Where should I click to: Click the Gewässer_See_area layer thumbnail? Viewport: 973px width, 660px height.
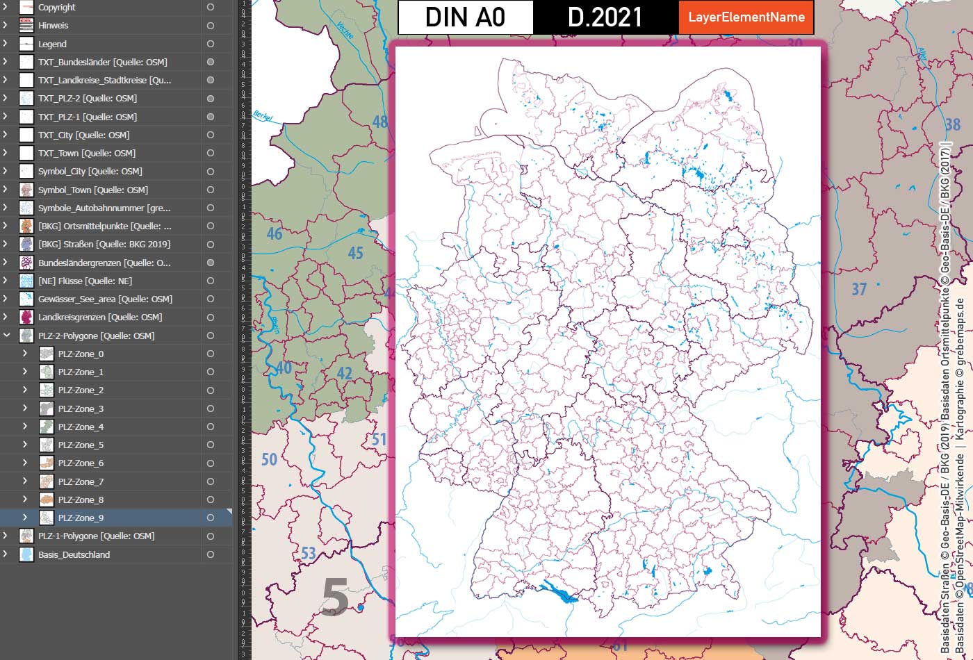pos(25,299)
